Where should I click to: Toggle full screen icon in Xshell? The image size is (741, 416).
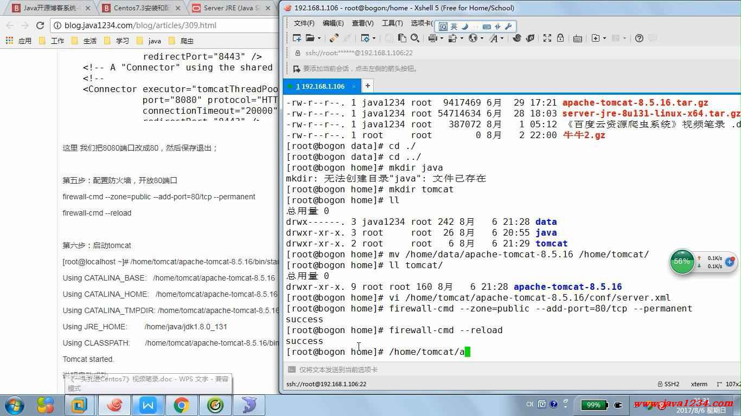pyautogui.click(x=547, y=38)
